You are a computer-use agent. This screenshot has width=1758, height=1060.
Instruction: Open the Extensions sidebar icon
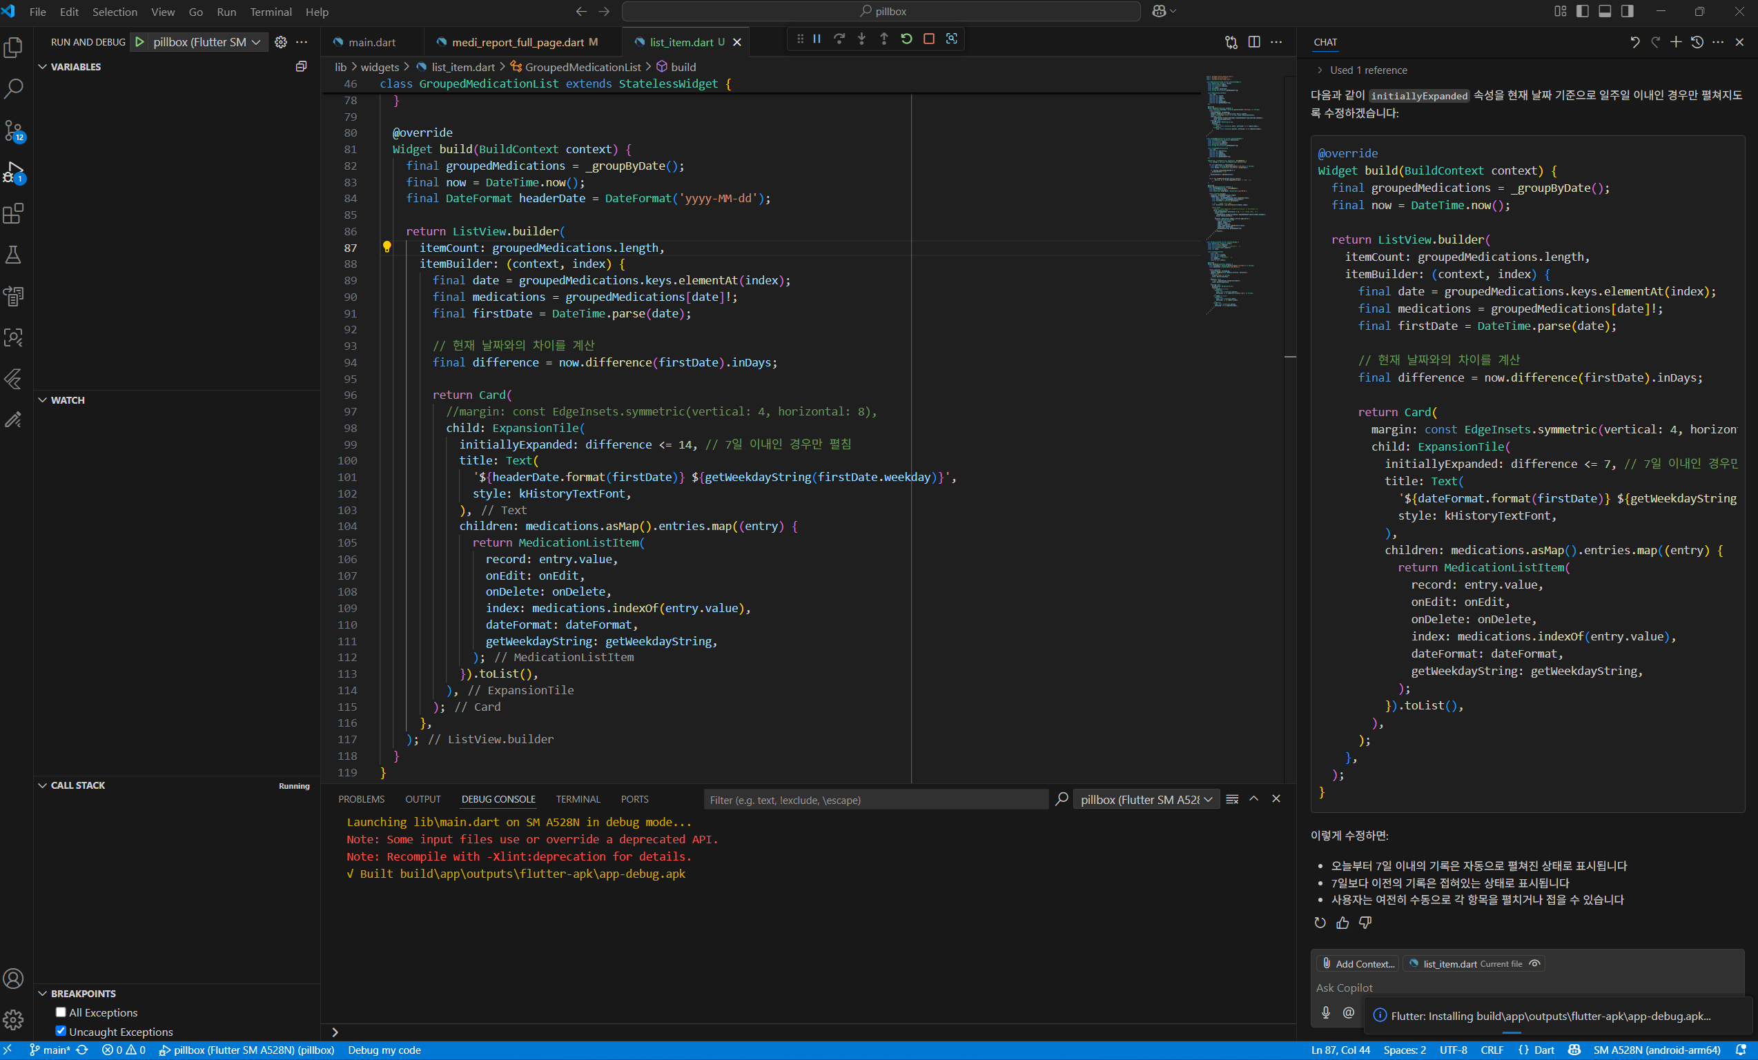(14, 213)
